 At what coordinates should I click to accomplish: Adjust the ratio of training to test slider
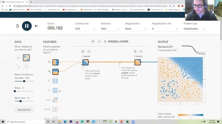click(x=24, y=81)
